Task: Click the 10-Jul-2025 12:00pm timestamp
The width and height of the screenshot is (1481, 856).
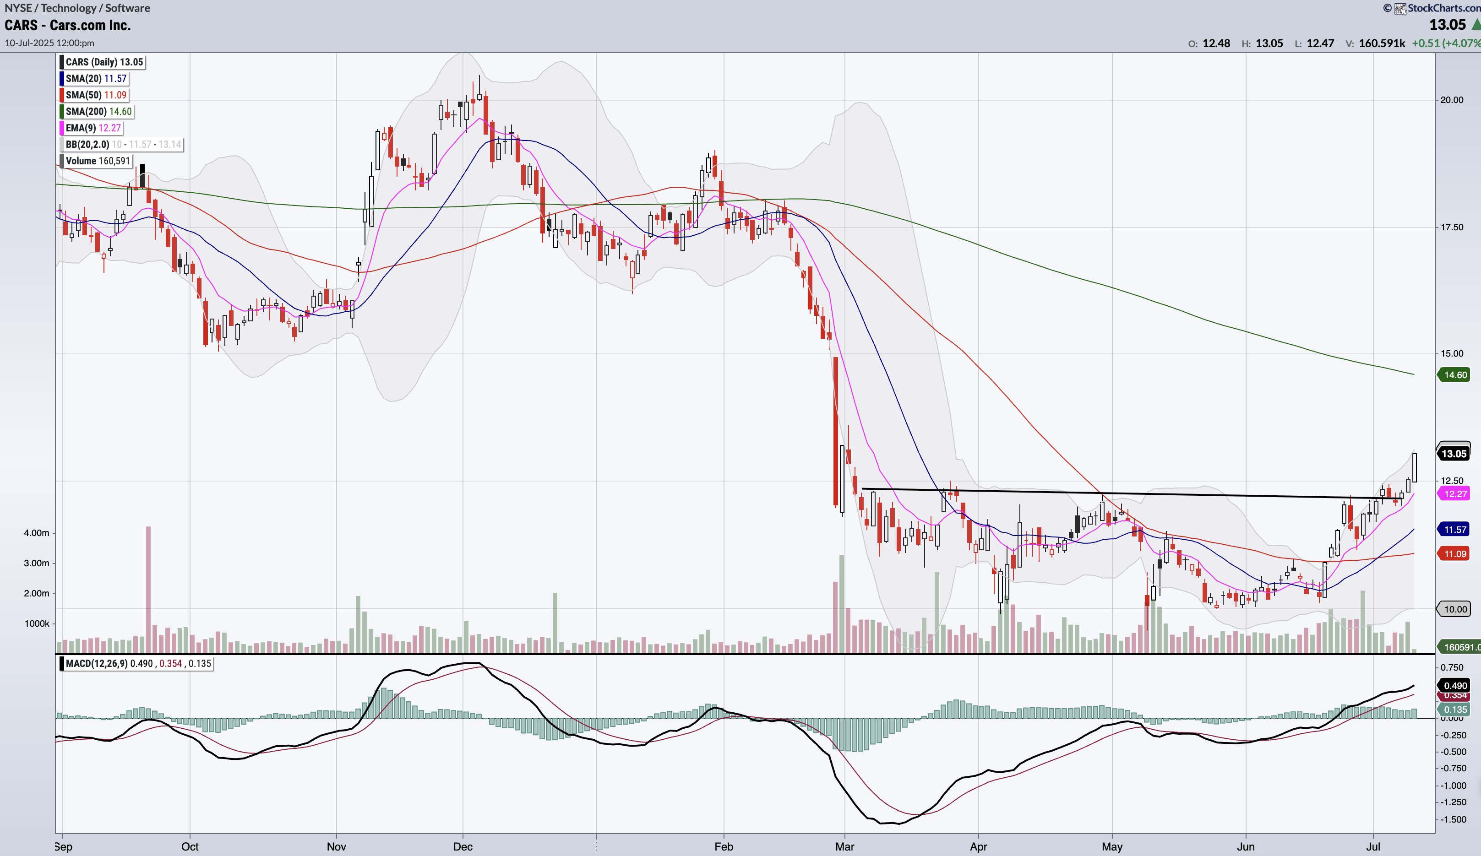Action: click(49, 43)
